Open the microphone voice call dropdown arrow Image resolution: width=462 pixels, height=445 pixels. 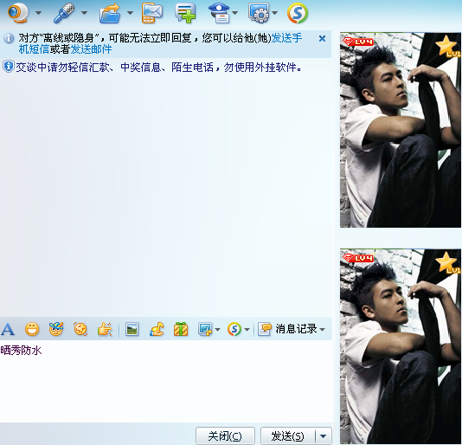coord(84,13)
